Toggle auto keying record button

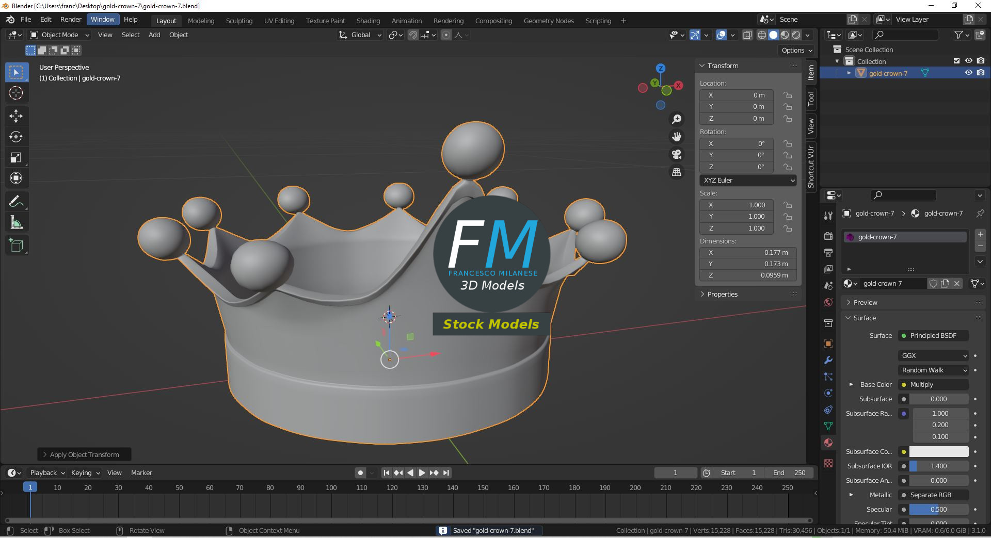pyautogui.click(x=360, y=472)
